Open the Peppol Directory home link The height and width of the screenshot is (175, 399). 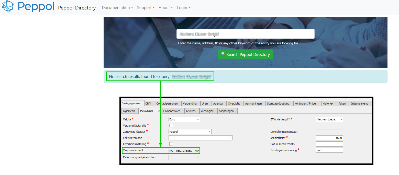point(77,8)
